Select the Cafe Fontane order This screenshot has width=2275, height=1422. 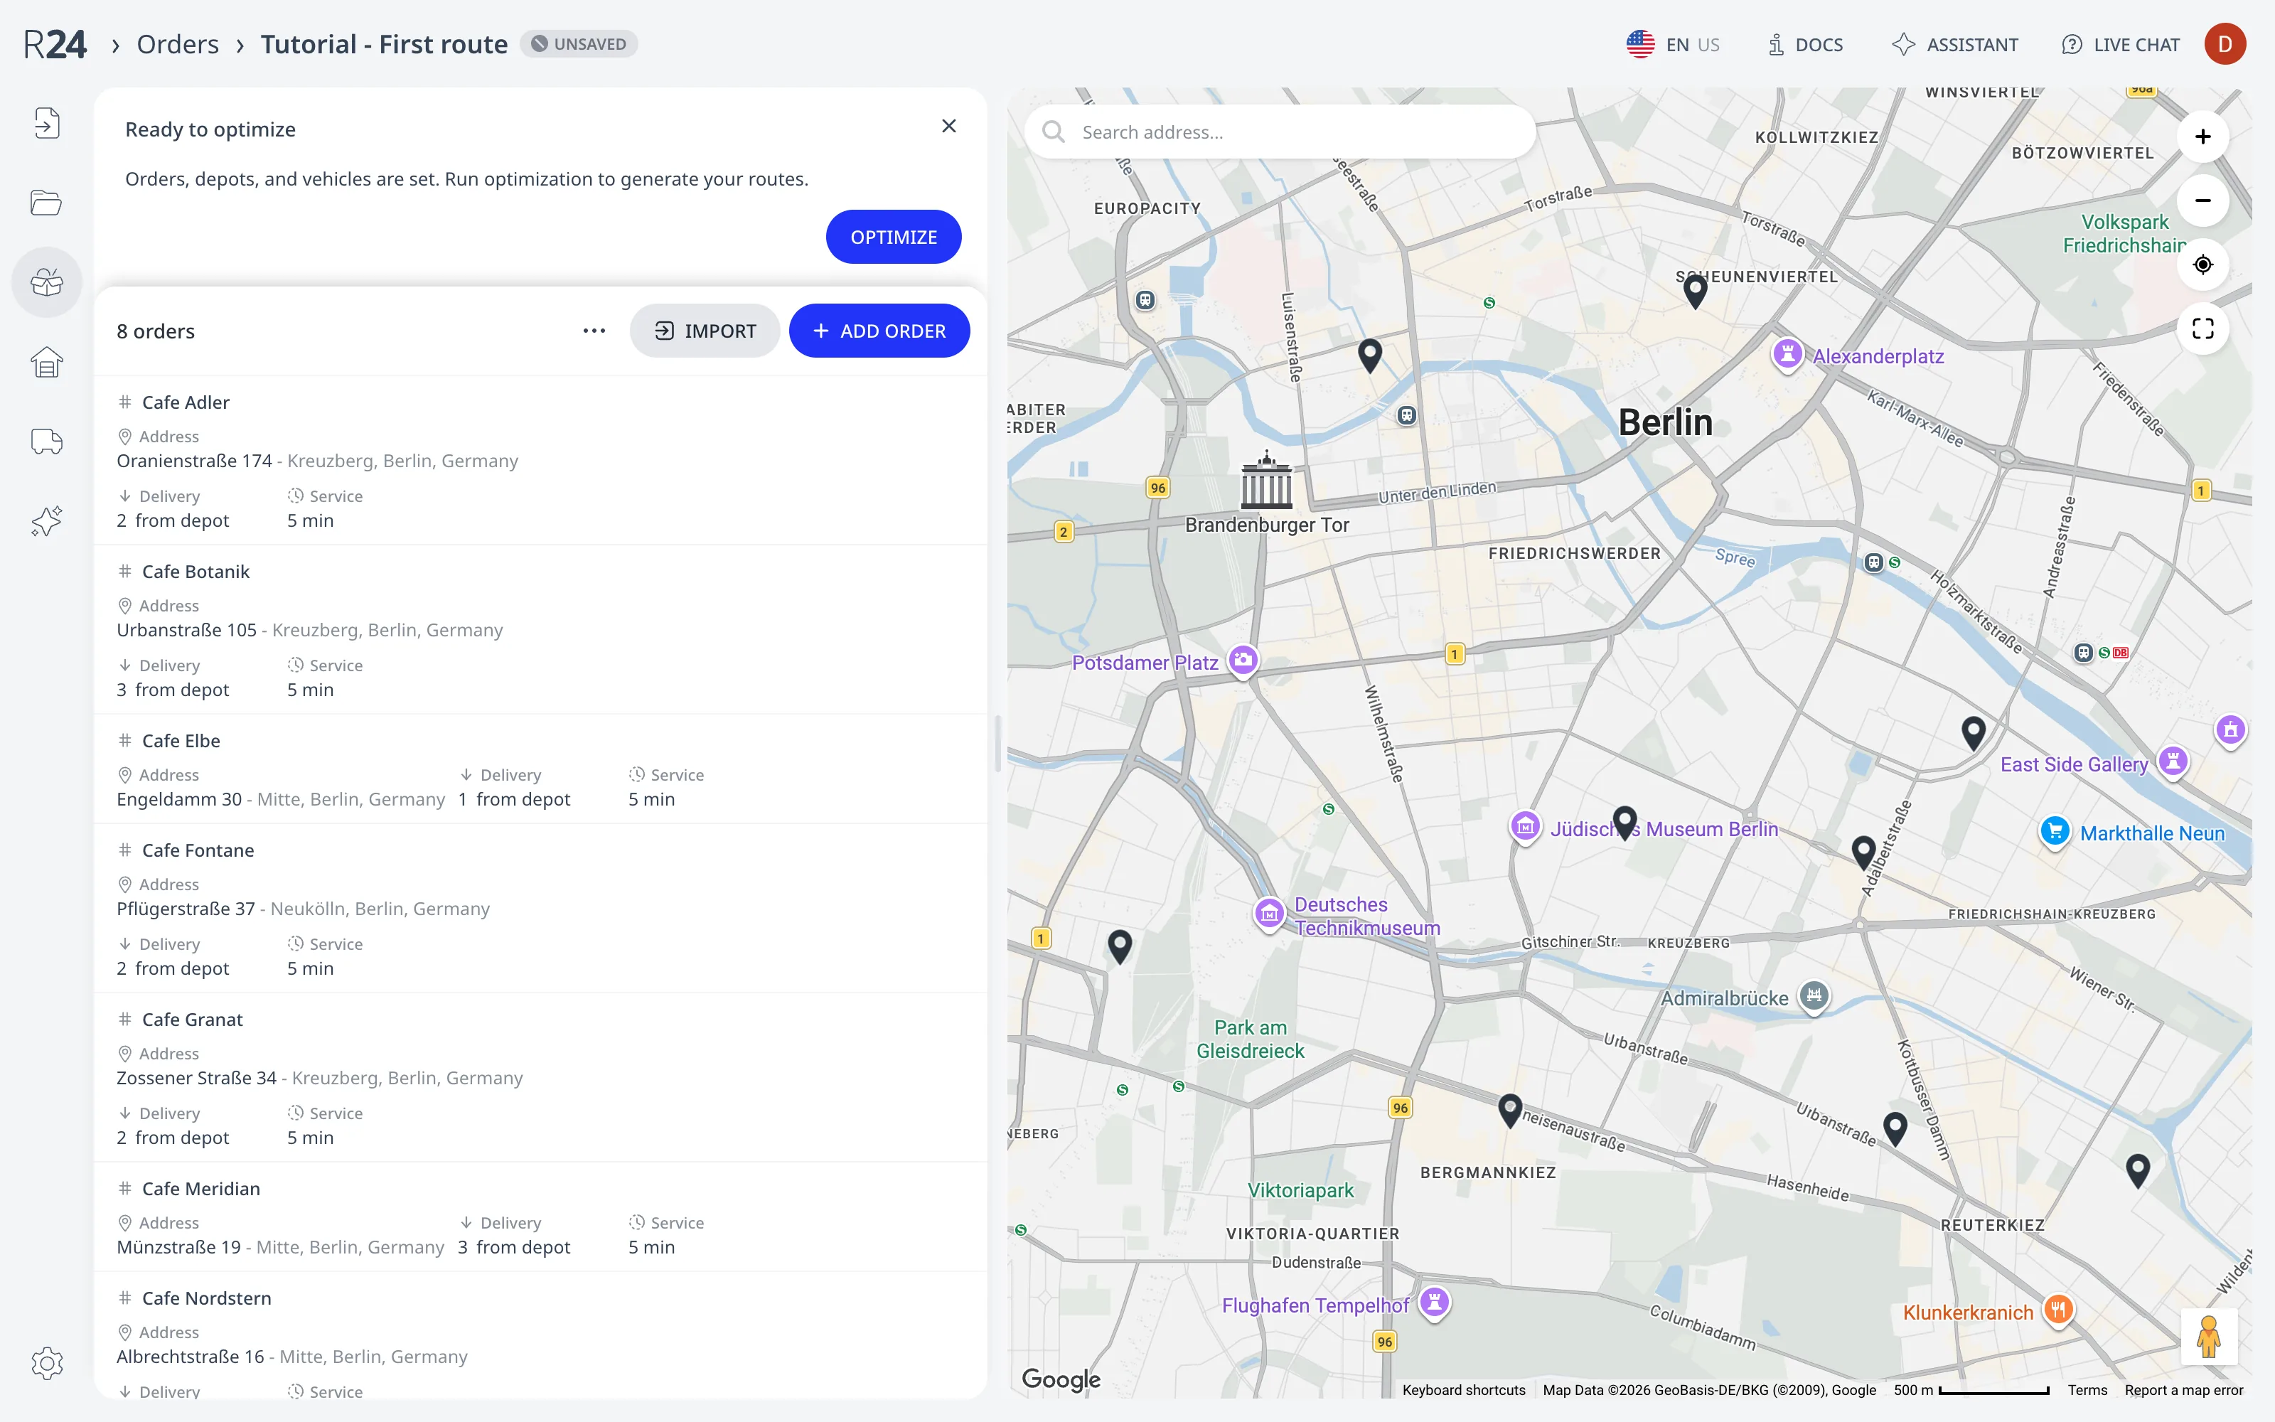(x=540, y=909)
